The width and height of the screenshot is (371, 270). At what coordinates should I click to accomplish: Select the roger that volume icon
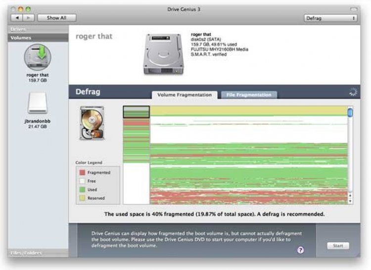38,57
